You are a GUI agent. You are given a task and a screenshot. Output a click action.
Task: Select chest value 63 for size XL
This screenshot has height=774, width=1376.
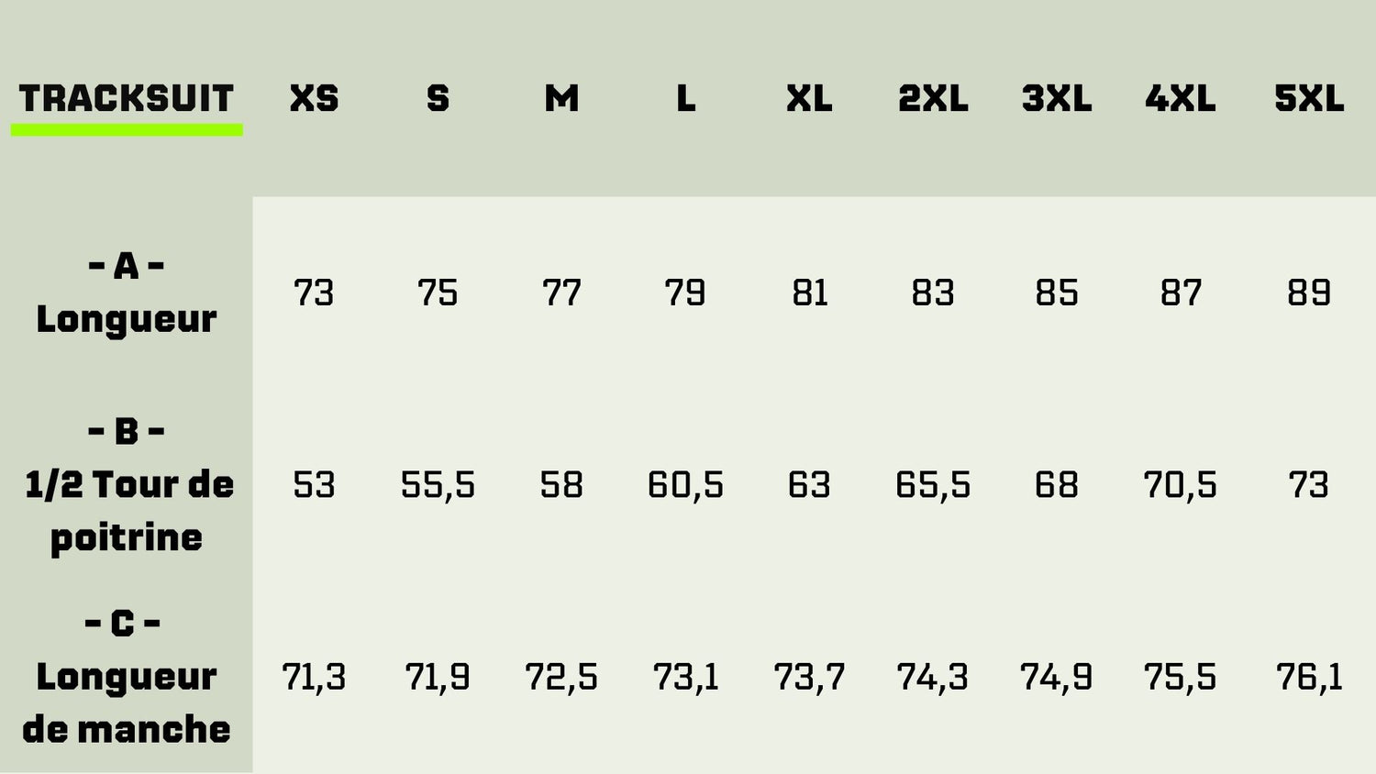tap(809, 485)
